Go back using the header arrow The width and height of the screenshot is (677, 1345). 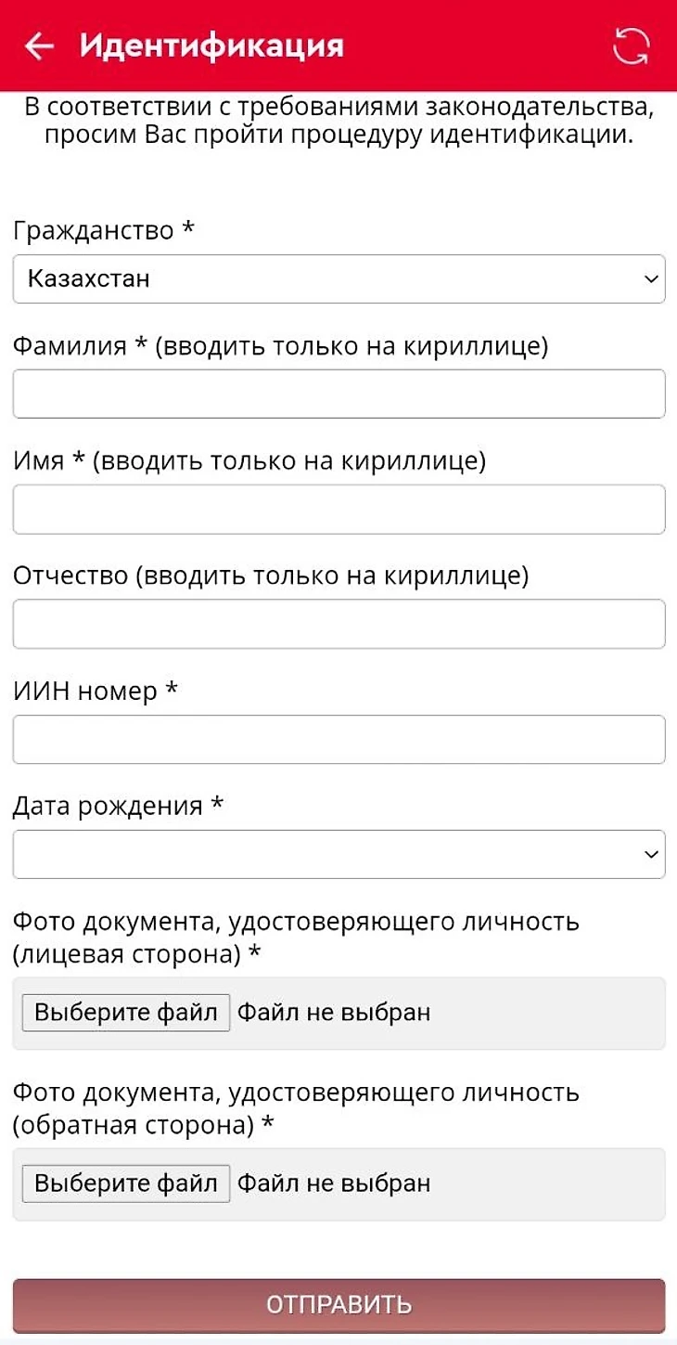tap(39, 46)
